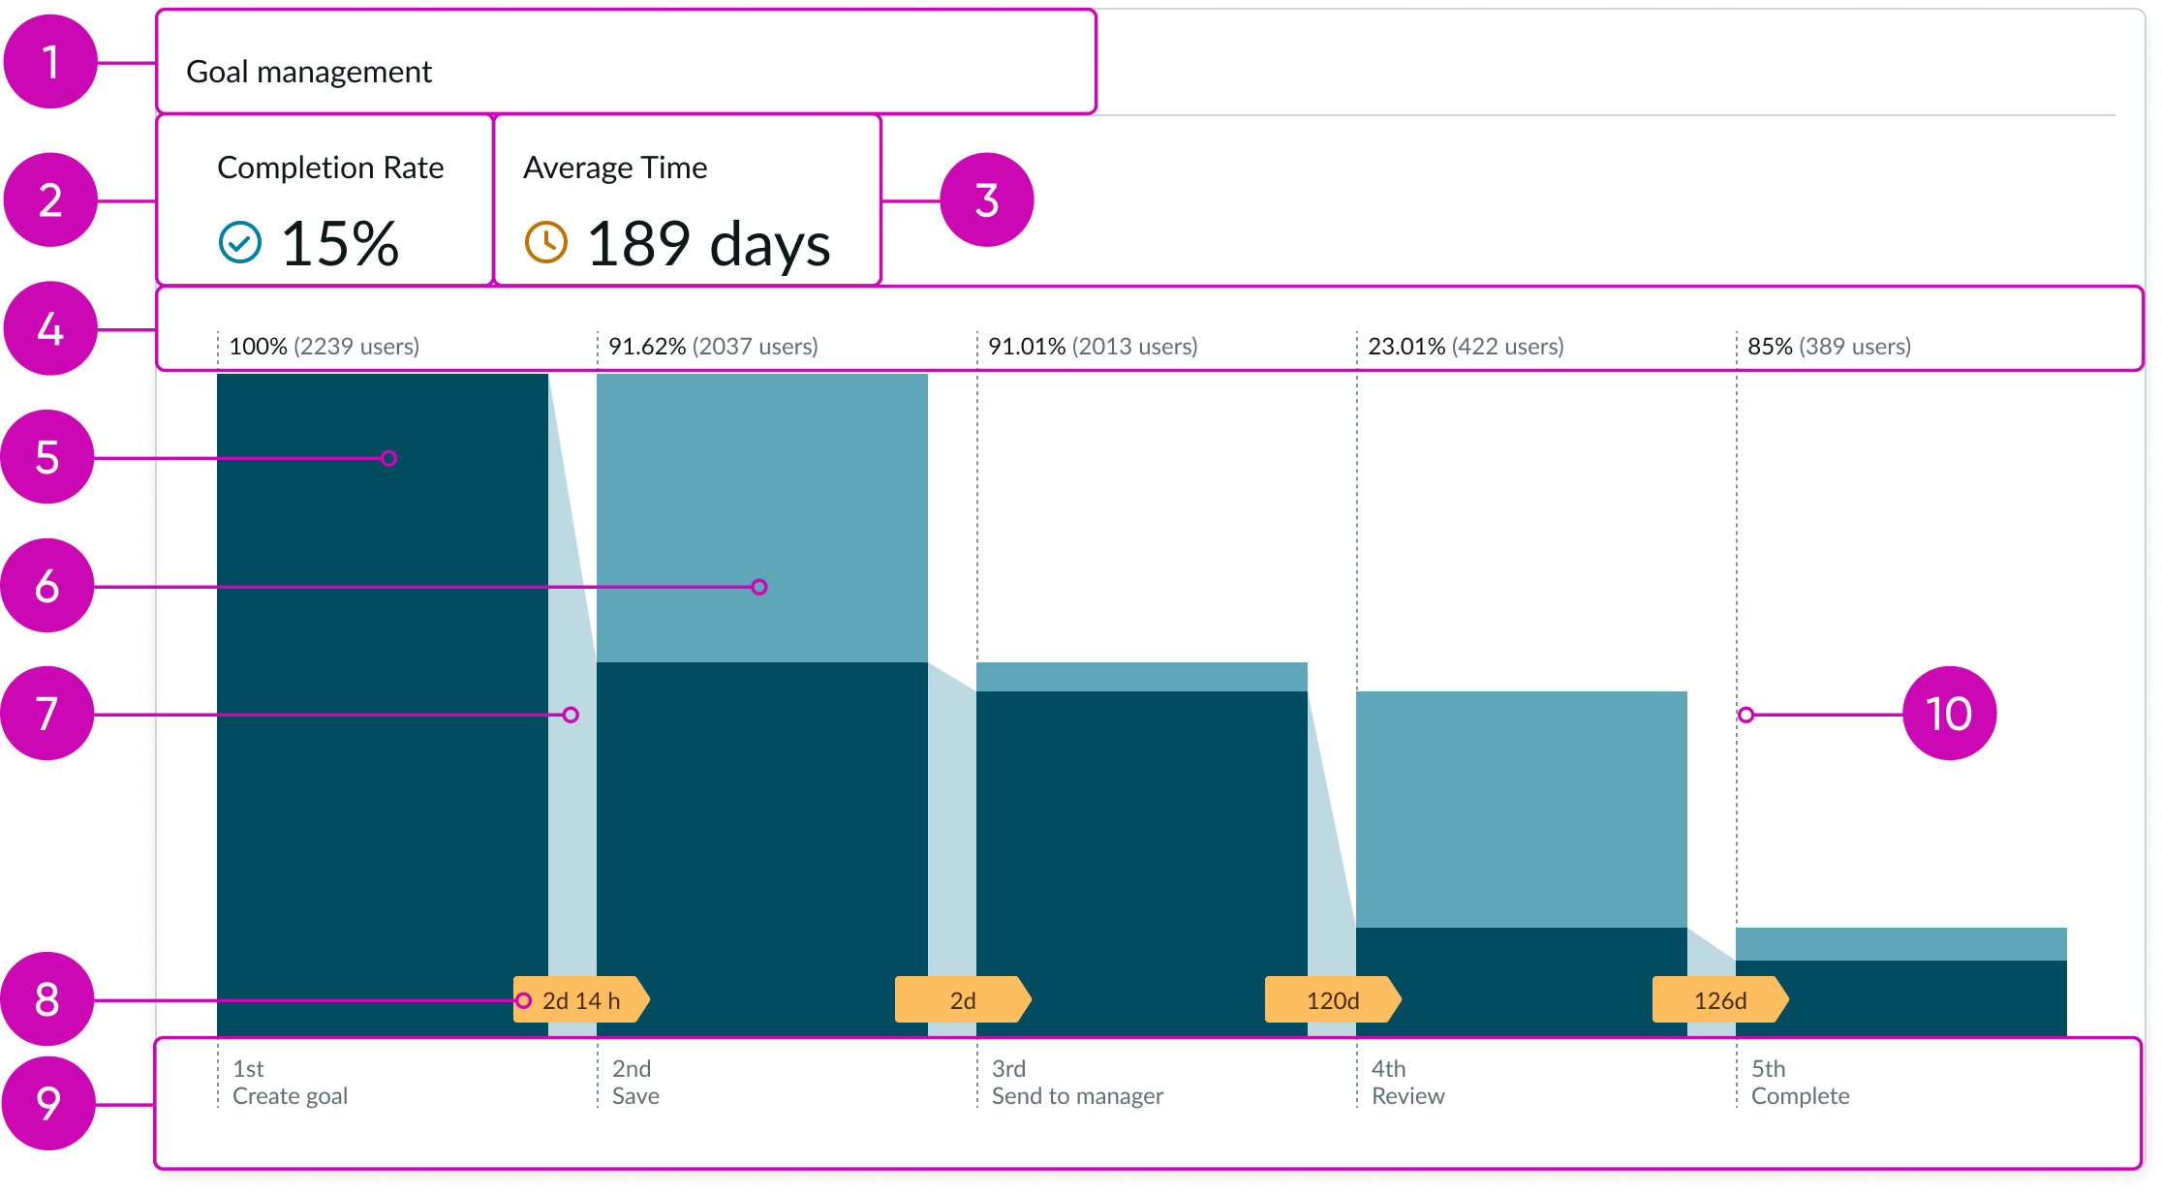This screenshot has width=2162, height=1193.
Task: Select the 2d 14 h time tag
Action: [581, 1000]
